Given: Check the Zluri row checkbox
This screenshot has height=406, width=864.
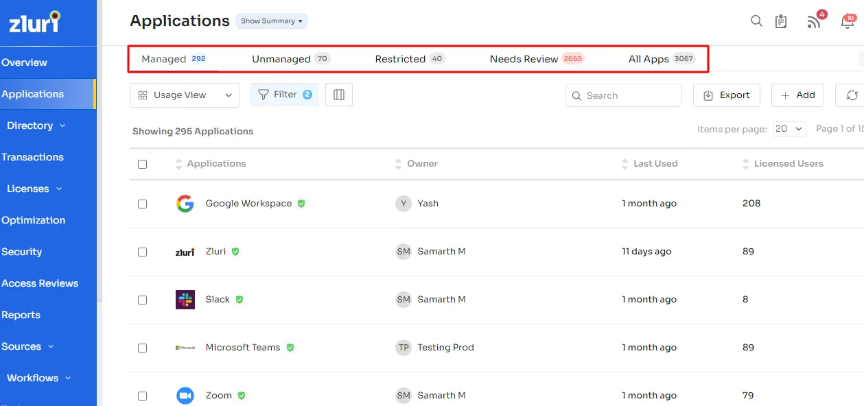Looking at the screenshot, I should click(x=142, y=252).
